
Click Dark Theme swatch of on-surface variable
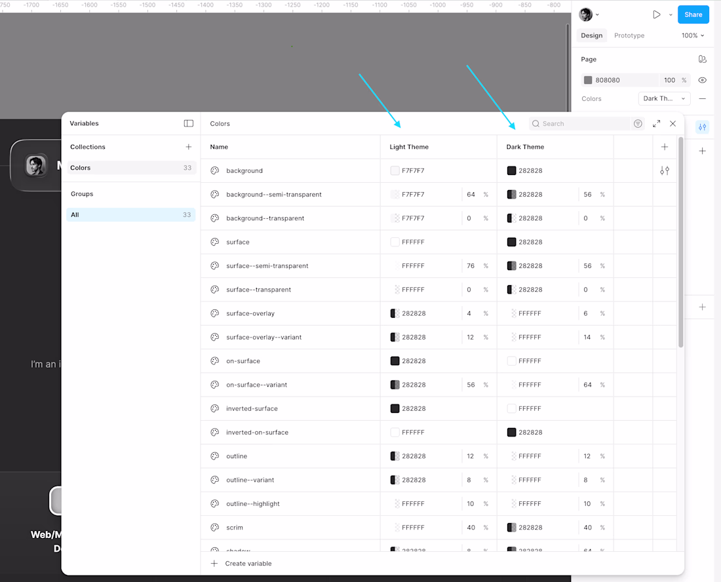pyautogui.click(x=511, y=361)
